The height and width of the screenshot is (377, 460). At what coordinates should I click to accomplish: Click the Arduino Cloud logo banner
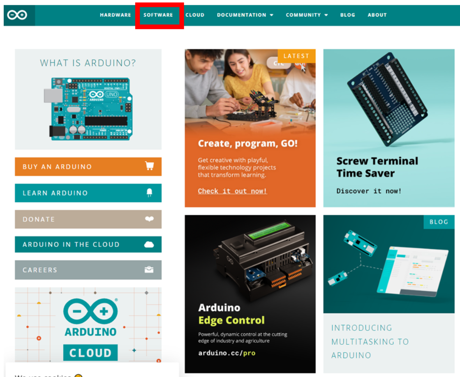(x=88, y=325)
